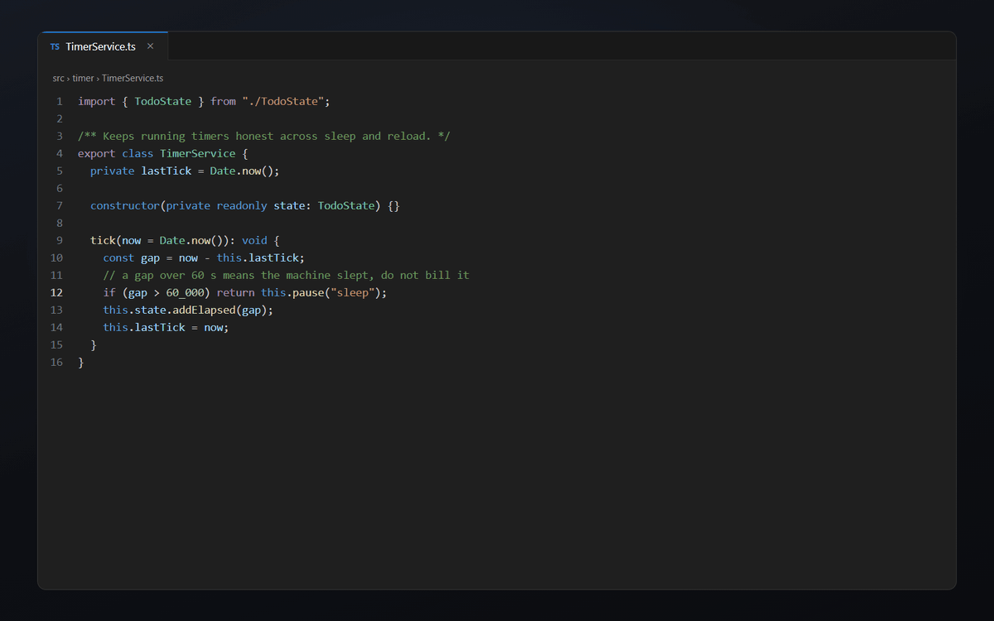The image size is (994, 621).
Task: Click line number 9 in the gutter
Action: 60,240
